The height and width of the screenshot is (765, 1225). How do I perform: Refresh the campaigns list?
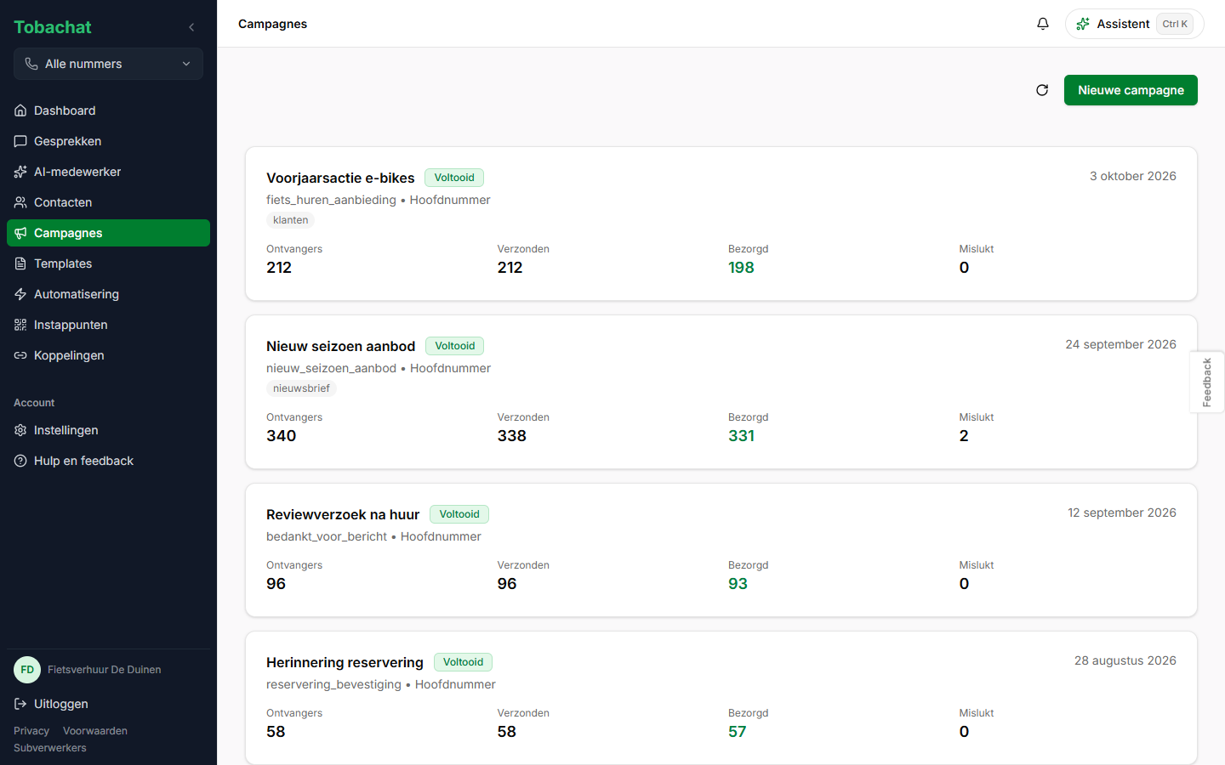tap(1042, 90)
